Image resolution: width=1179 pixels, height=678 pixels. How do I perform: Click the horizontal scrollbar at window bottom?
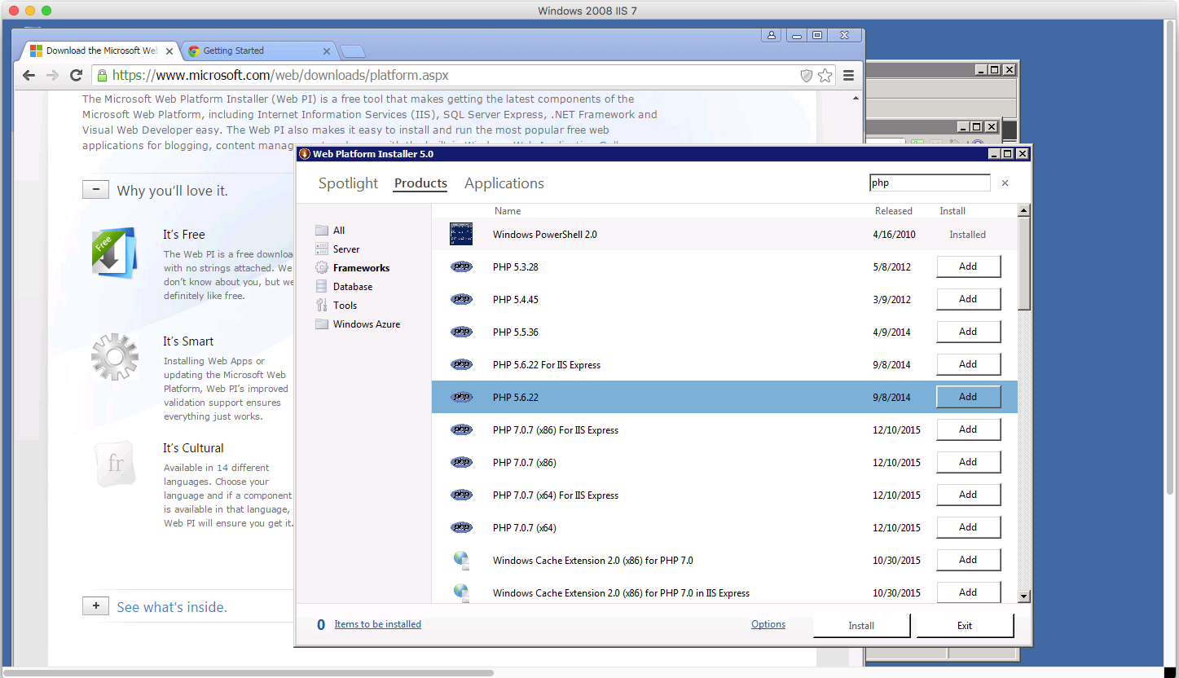pyautogui.click(x=249, y=673)
